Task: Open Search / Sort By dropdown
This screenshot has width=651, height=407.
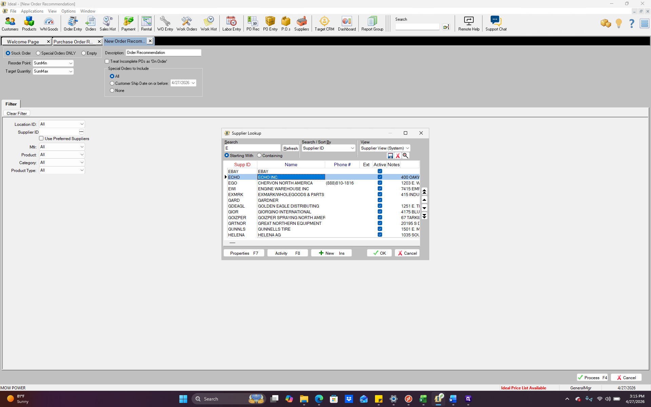Action: (x=352, y=148)
